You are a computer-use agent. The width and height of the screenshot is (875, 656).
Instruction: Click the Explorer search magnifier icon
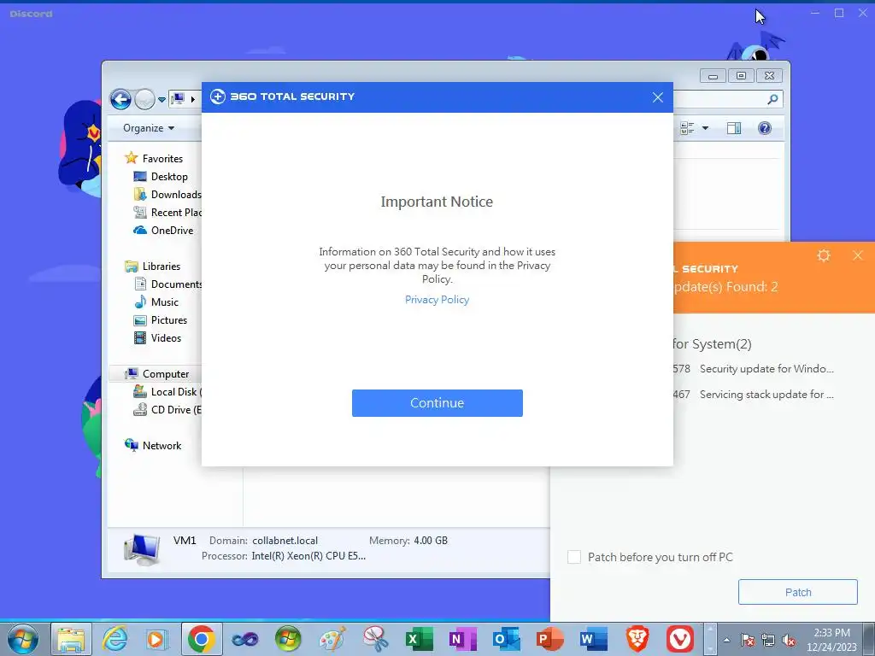[772, 99]
